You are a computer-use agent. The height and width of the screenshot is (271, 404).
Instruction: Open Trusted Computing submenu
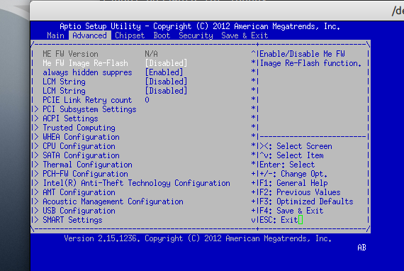pyautogui.click(x=79, y=128)
